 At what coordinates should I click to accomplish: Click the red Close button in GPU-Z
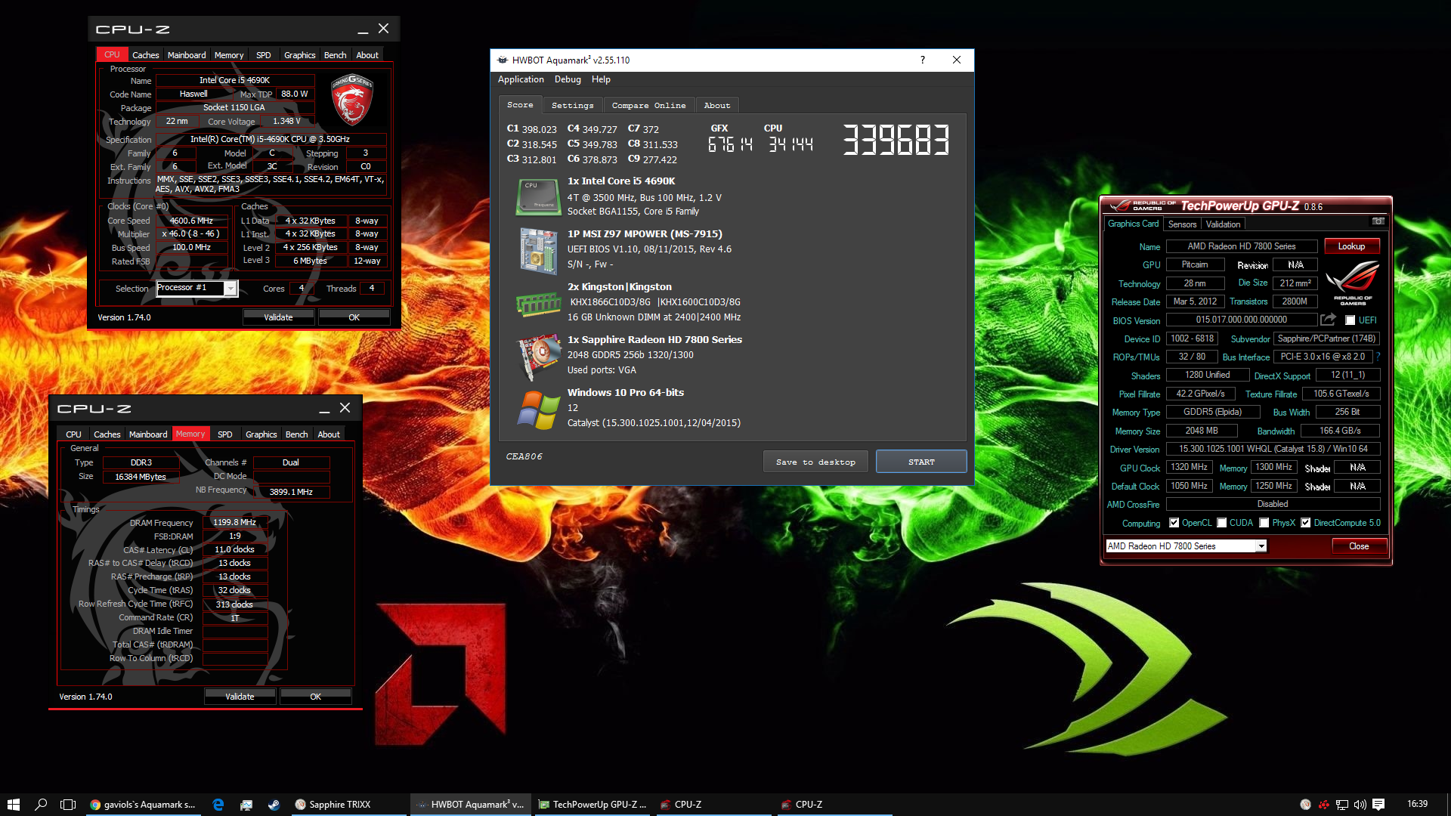click(1359, 546)
